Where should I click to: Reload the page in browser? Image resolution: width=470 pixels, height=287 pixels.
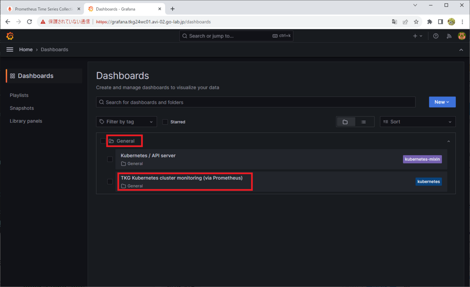pos(29,22)
